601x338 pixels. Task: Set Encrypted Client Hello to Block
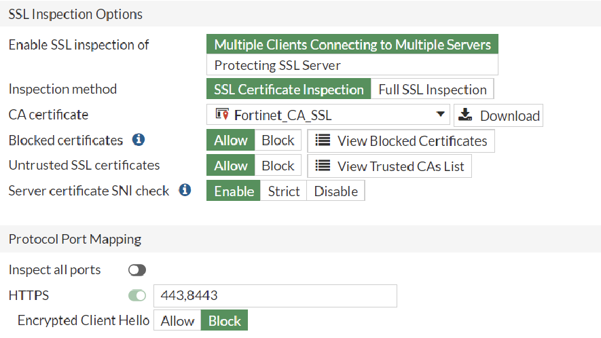click(x=224, y=320)
